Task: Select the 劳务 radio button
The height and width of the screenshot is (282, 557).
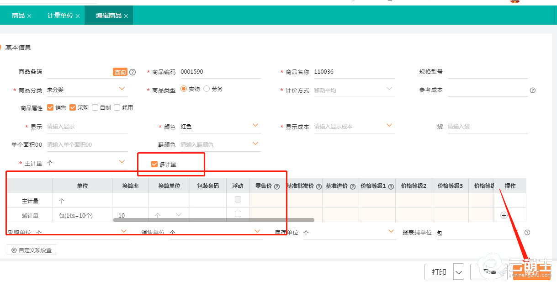Action: (207, 89)
